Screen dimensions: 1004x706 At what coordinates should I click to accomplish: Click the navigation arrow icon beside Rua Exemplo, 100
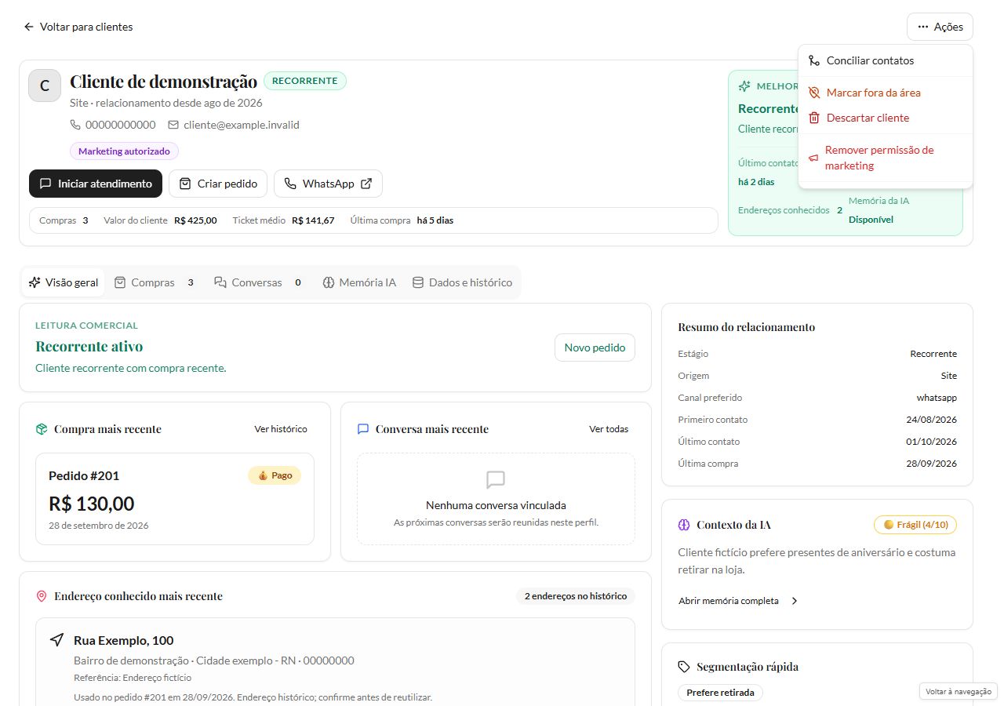56,640
